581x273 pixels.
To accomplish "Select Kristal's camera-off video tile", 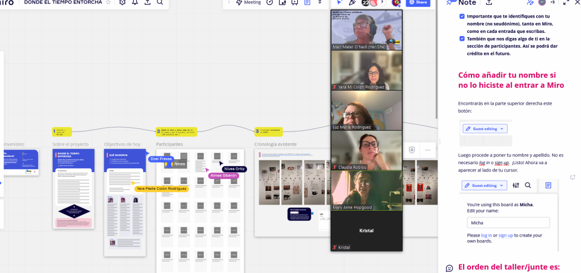I will pyautogui.click(x=366, y=231).
